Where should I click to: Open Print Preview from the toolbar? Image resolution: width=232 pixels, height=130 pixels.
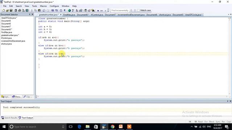pyautogui.click(x=23, y=10)
